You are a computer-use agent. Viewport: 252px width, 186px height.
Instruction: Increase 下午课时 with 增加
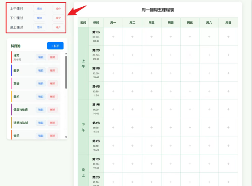[x=39, y=18]
